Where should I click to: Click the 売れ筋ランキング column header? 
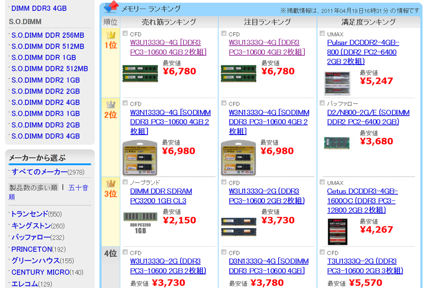pos(169,22)
